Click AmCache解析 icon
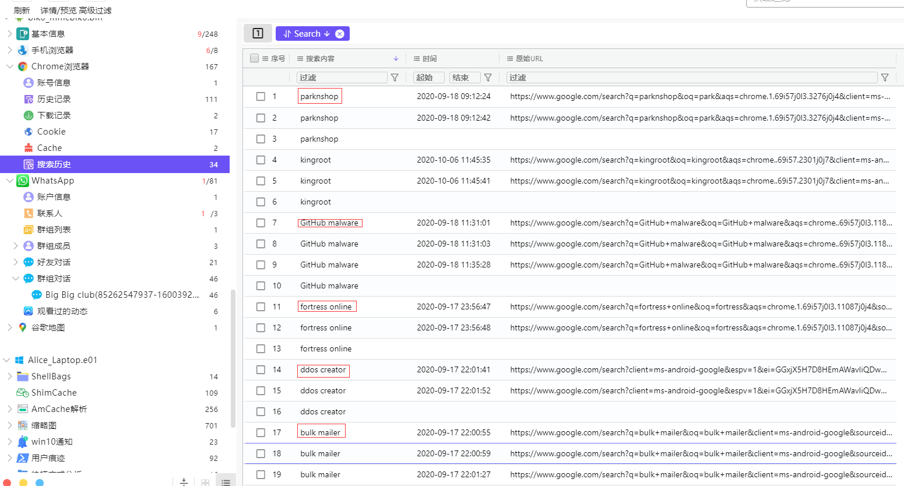Viewport: 904px width, 486px height. (x=23, y=409)
